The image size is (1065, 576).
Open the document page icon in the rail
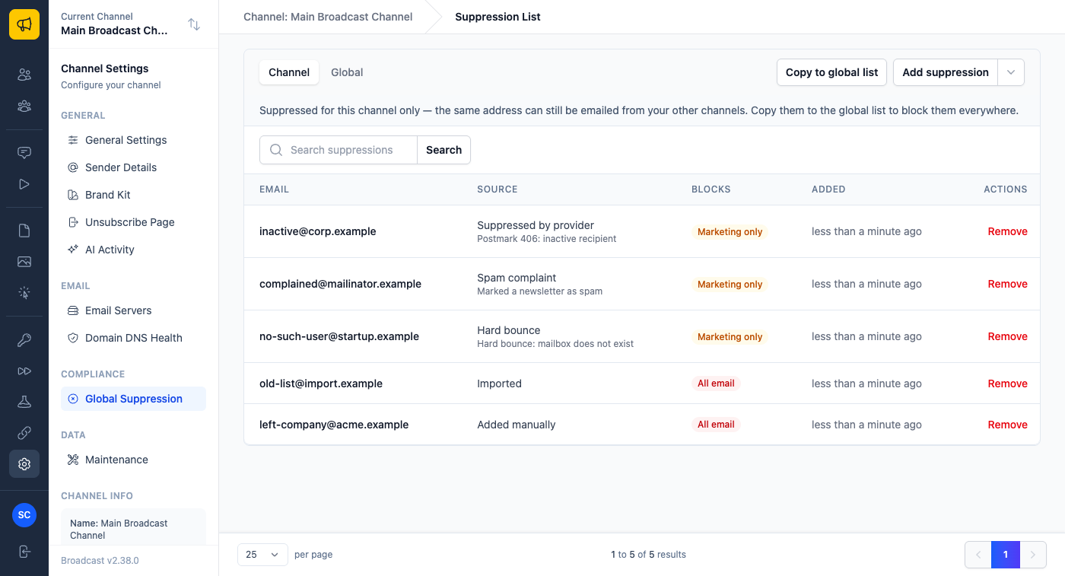tap(24, 231)
